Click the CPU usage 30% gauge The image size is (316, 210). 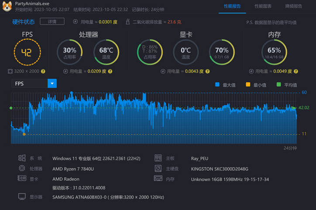69,52
